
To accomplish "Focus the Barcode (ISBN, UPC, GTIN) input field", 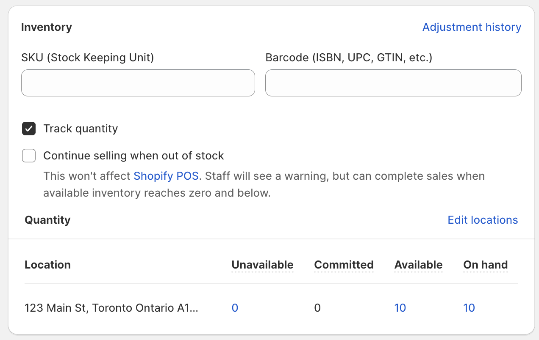I will (x=393, y=83).
